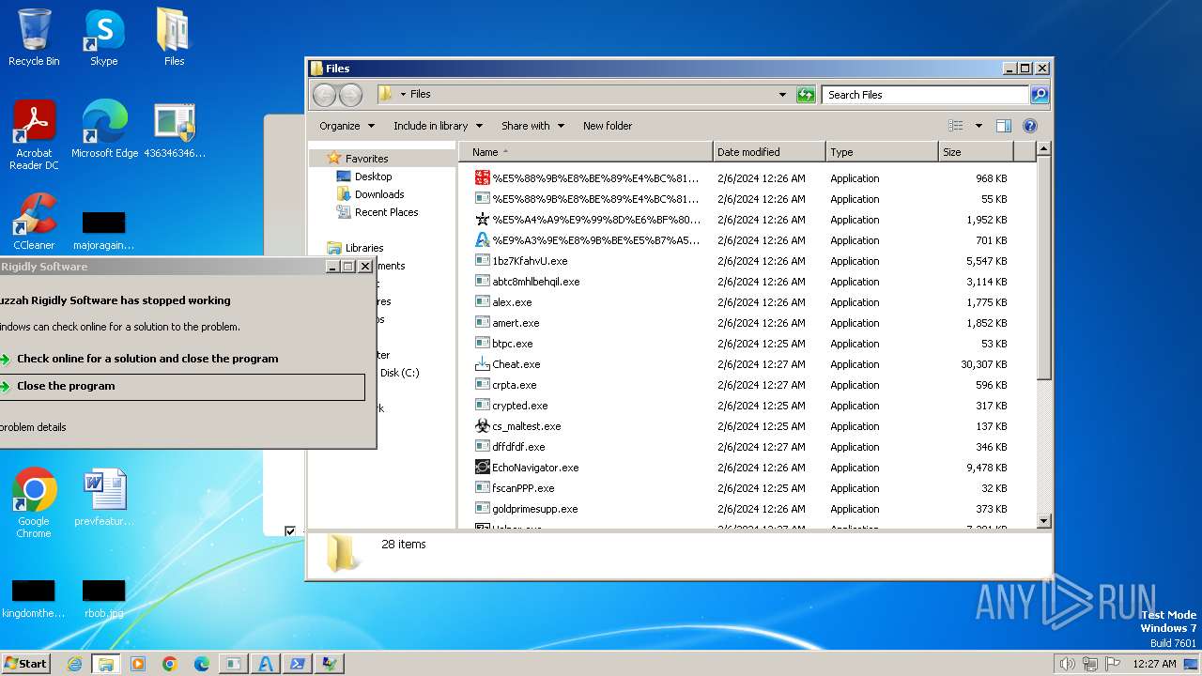Select the fscanPPP.exe file

523,488
